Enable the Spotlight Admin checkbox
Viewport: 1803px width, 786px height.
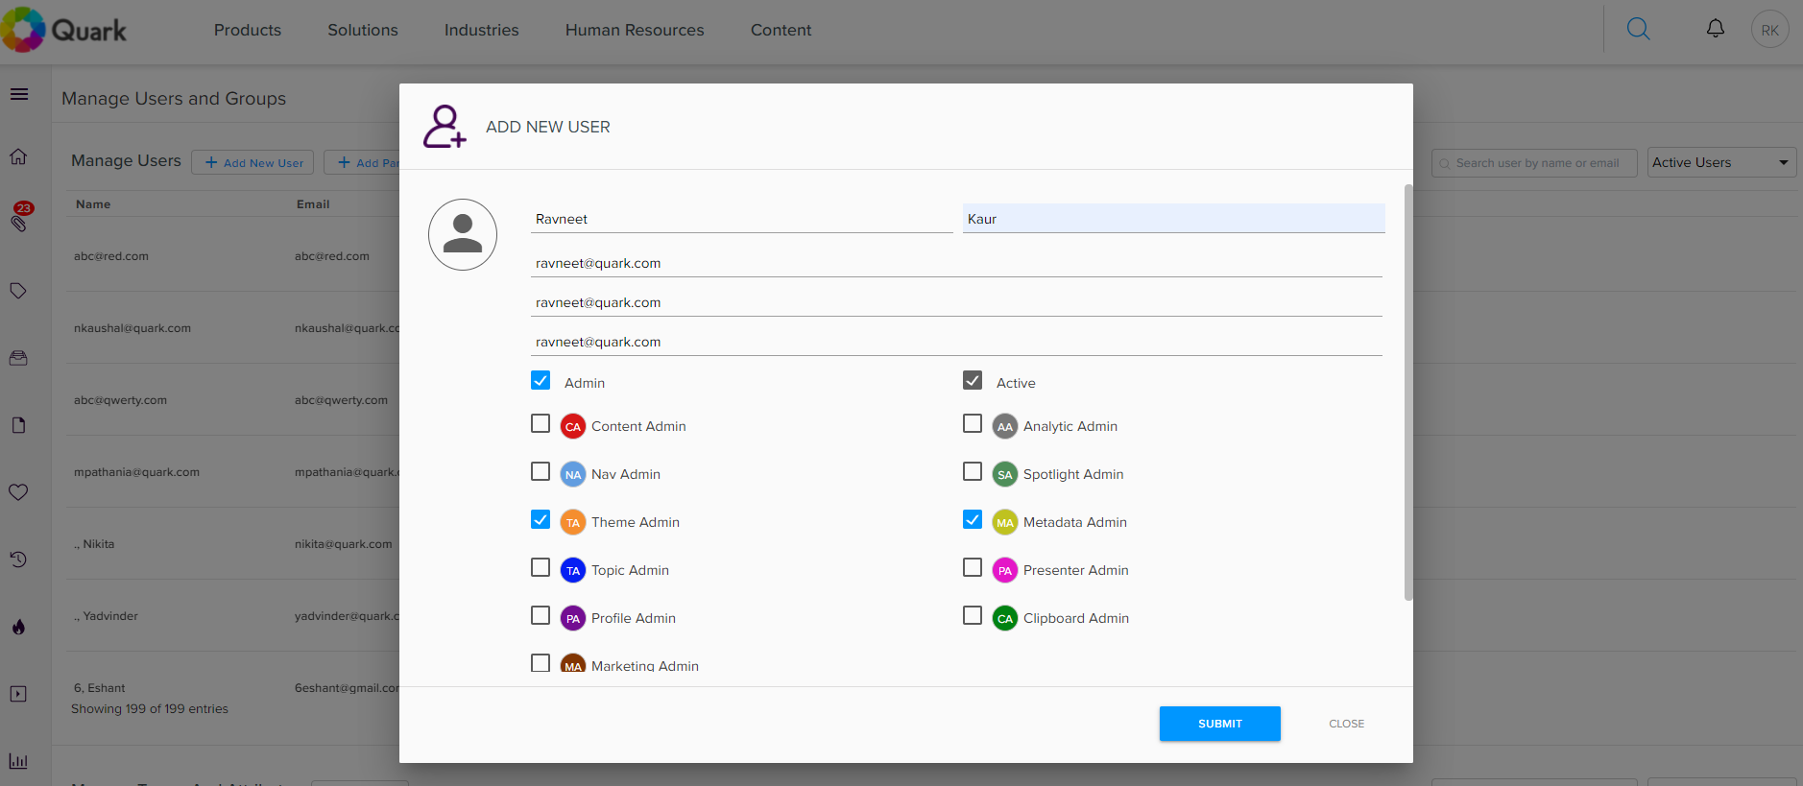click(x=973, y=471)
